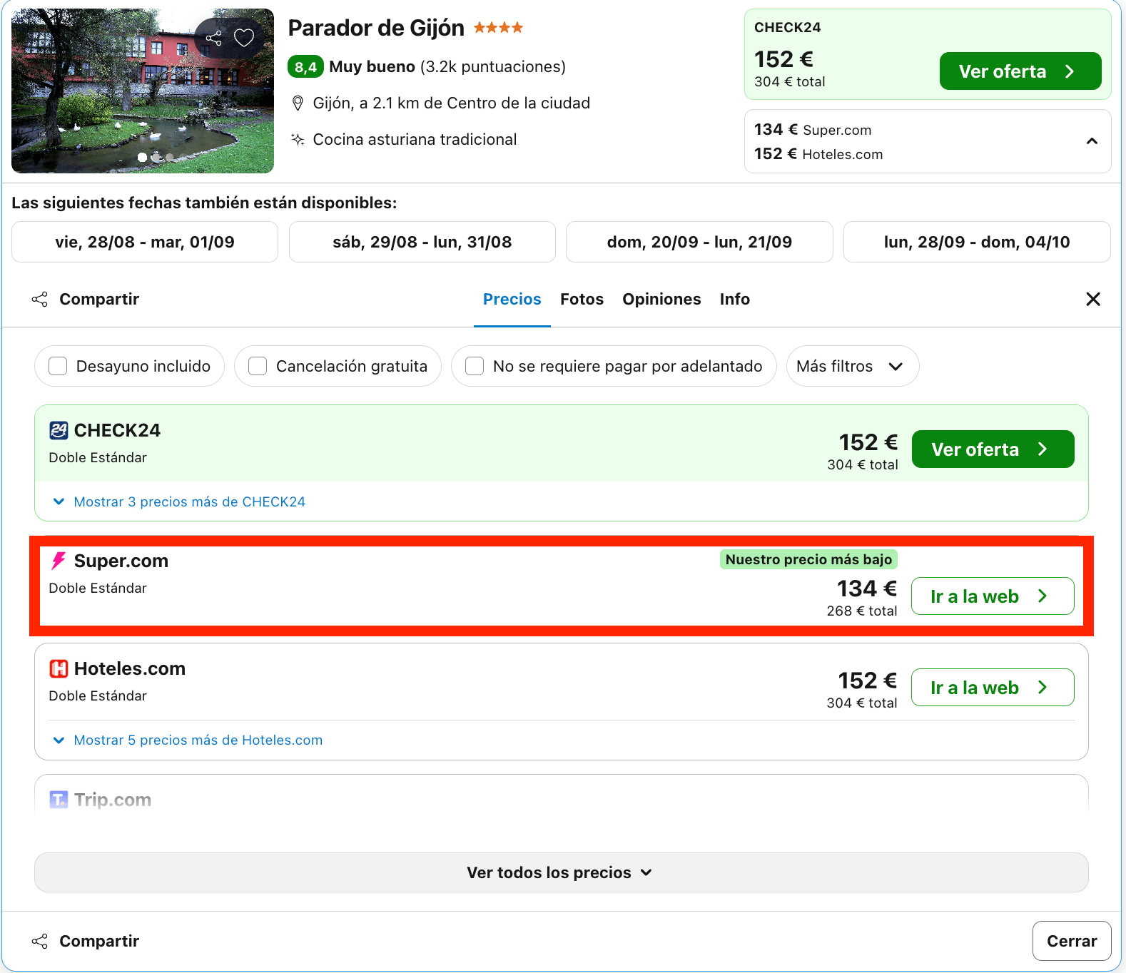Open the Más filtros dropdown
Image resolution: width=1126 pixels, height=973 pixels.
click(x=852, y=366)
